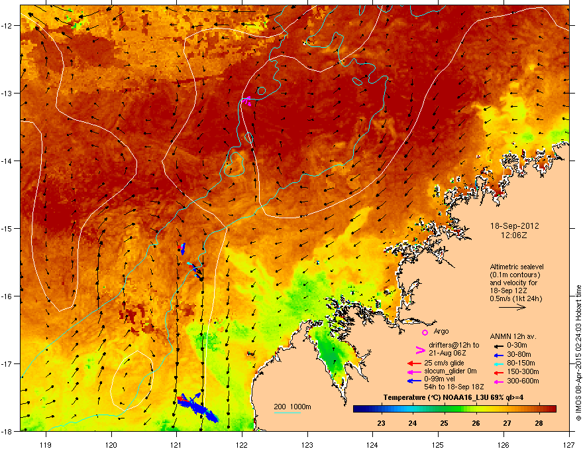
Task: Click the magenta slocum_glider 0m legend arrow
Action: [x=415, y=372]
